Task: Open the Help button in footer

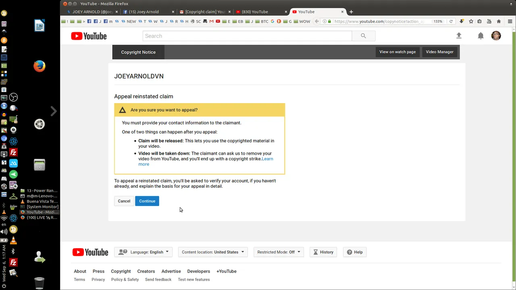Action: pos(355,252)
